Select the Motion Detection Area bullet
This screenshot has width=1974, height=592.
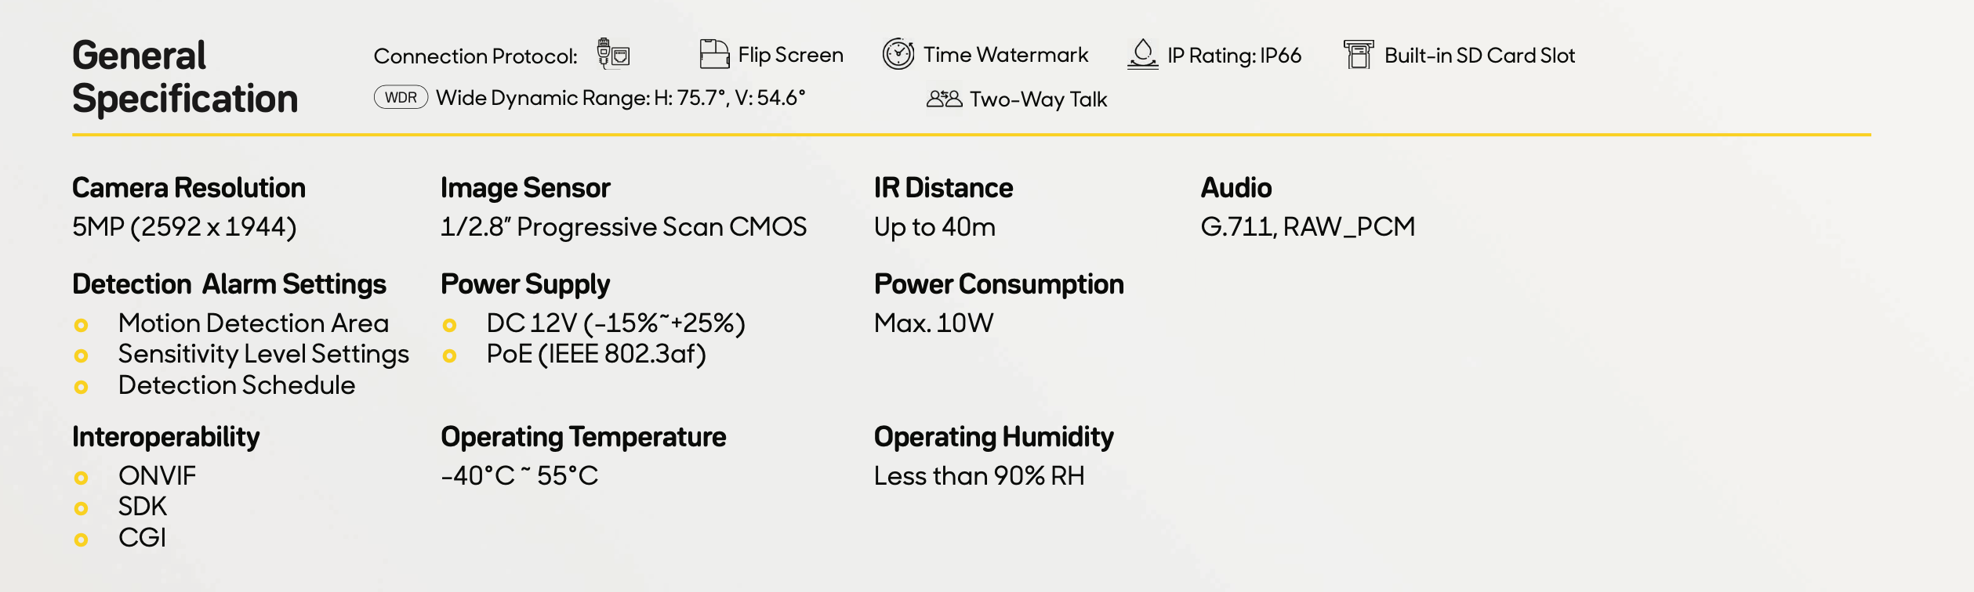coord(81,325)
